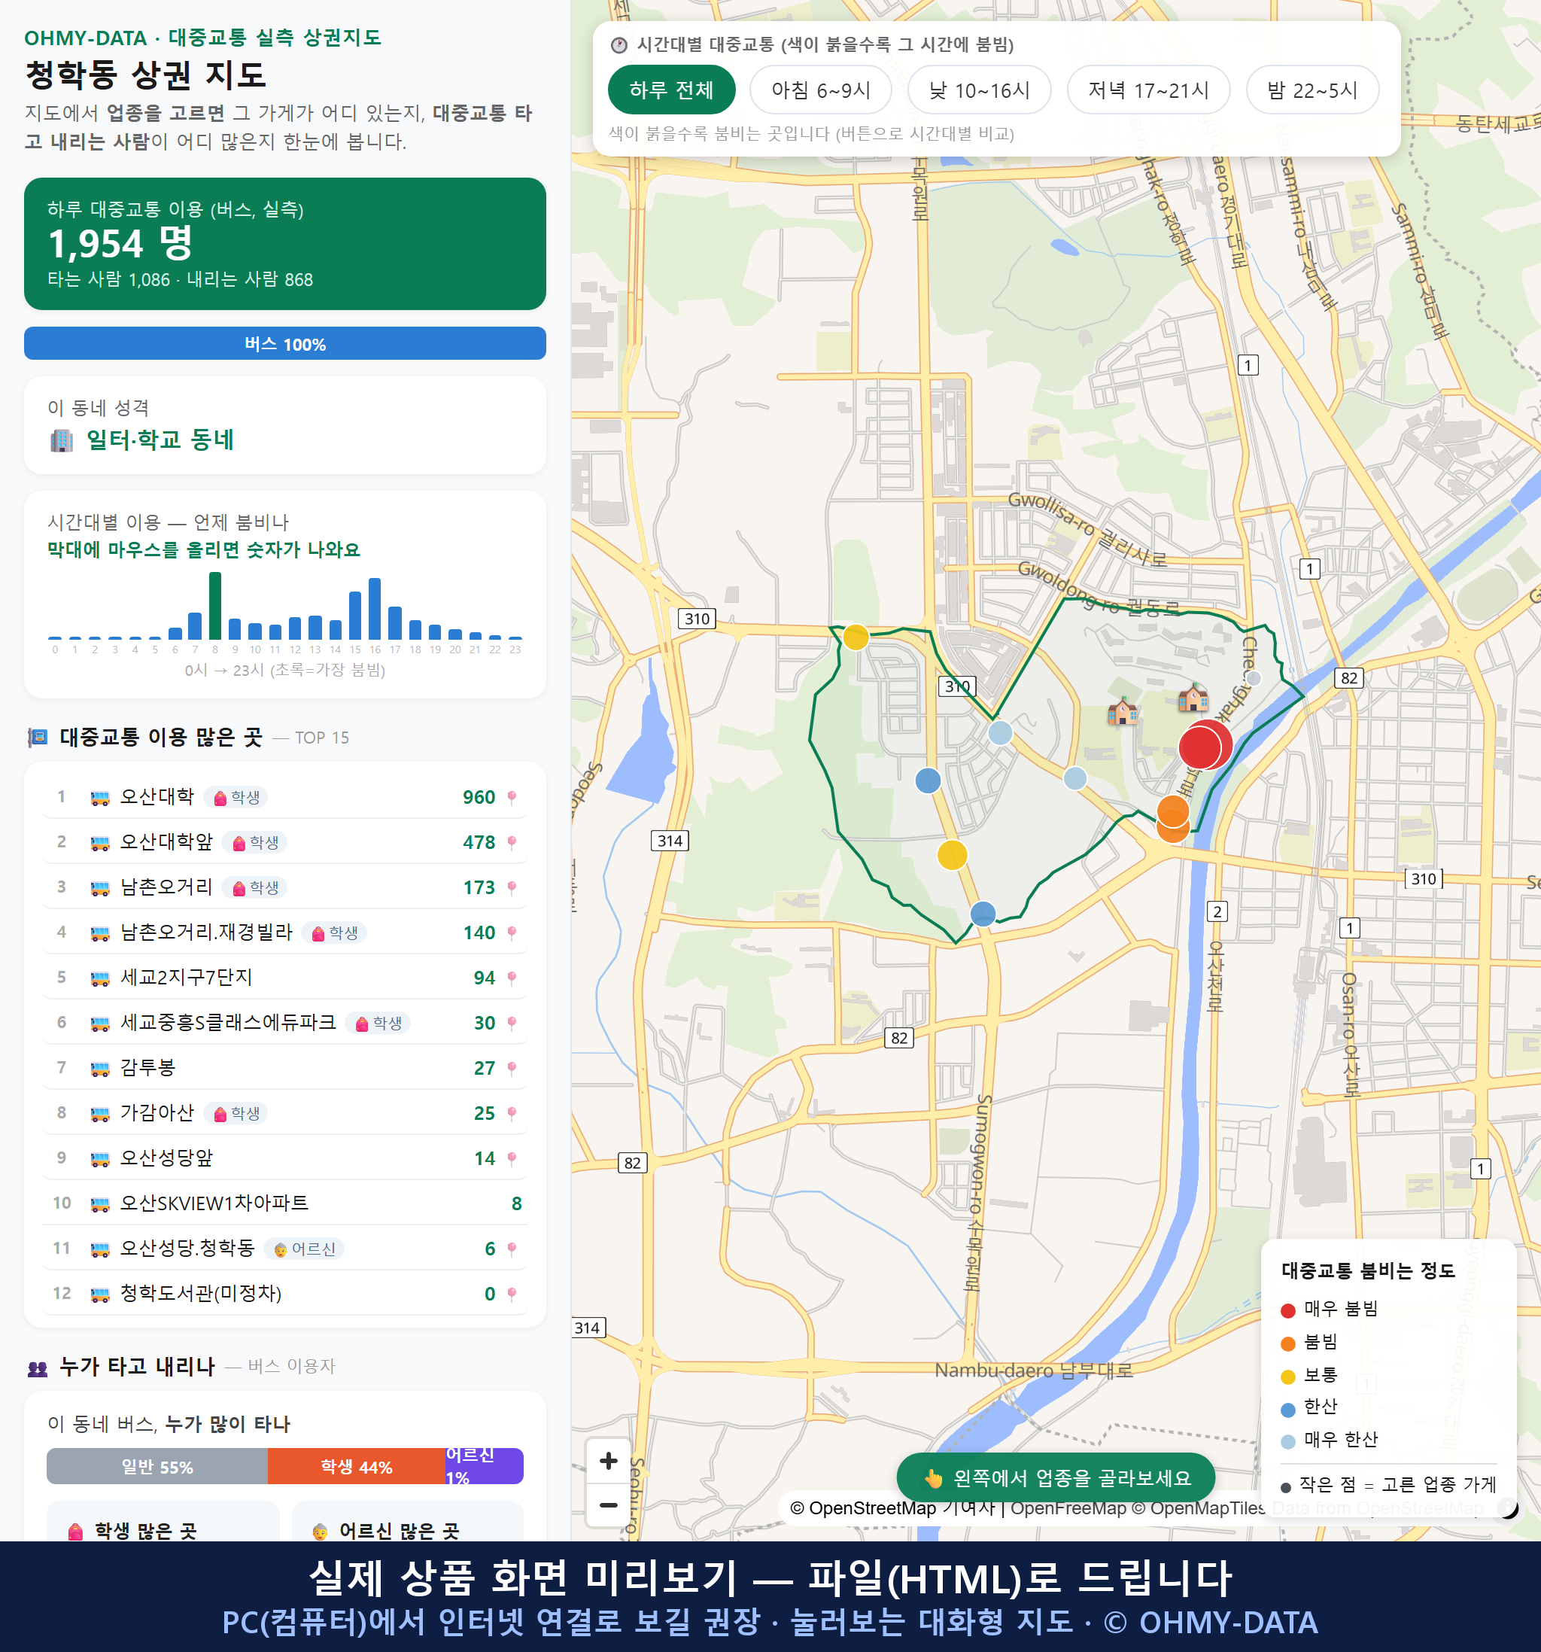Switch to 저녁 17~21시 time filter
This screenshot has width=1541, height=1652.
tap(1147, 90)
